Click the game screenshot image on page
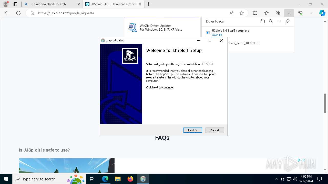Screen dimensions: 328x184 pyautogui.click(x=67, y=165)
